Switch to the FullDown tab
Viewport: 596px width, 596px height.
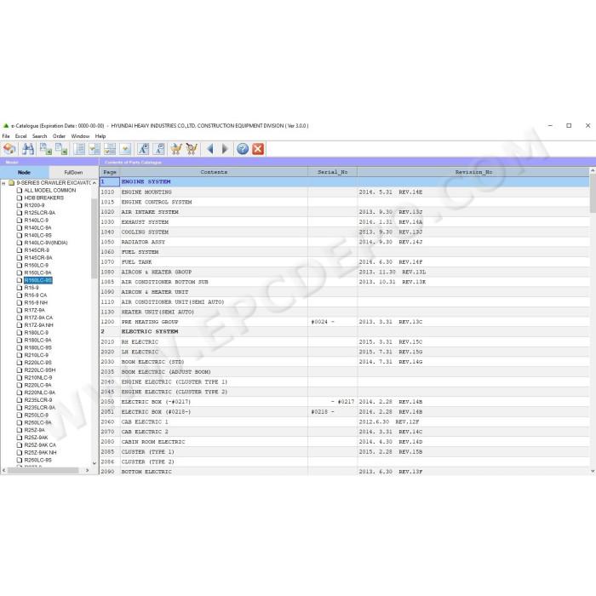tap(73, 172)
